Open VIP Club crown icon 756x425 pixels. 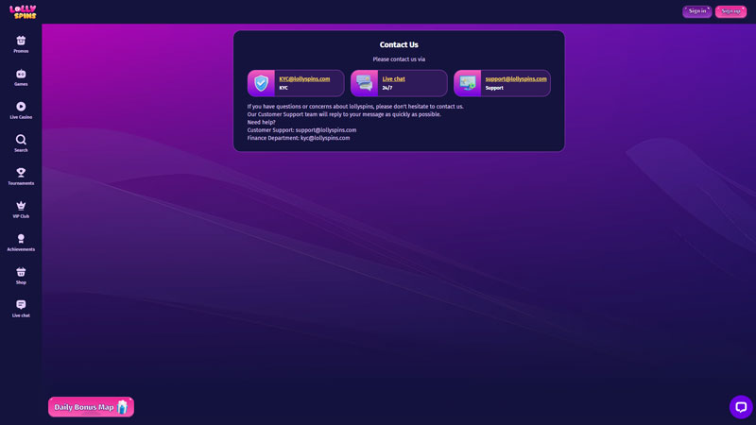click(x=21, y=206)
